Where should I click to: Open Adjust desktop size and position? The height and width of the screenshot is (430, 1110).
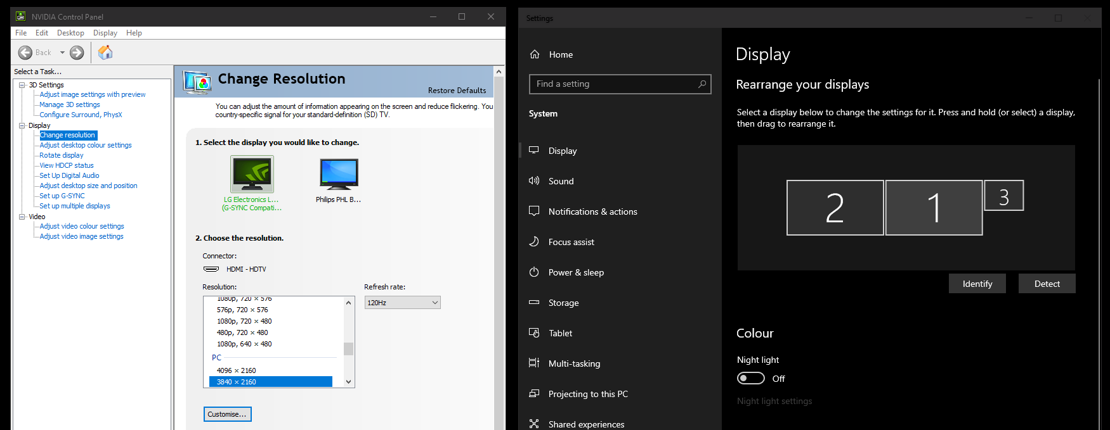point(88,186)
